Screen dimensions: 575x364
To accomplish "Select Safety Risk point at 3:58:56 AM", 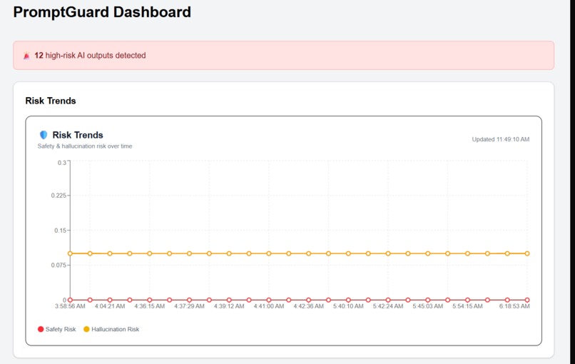I will [x=70, y=300].
